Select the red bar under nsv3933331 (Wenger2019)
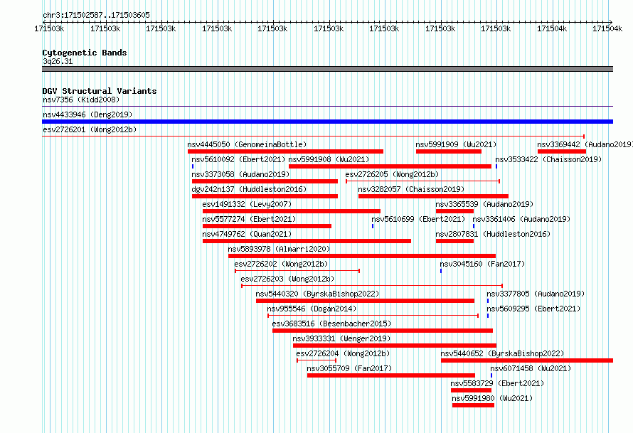The width and height of the screenshot is (633, 433). (395, 346)
